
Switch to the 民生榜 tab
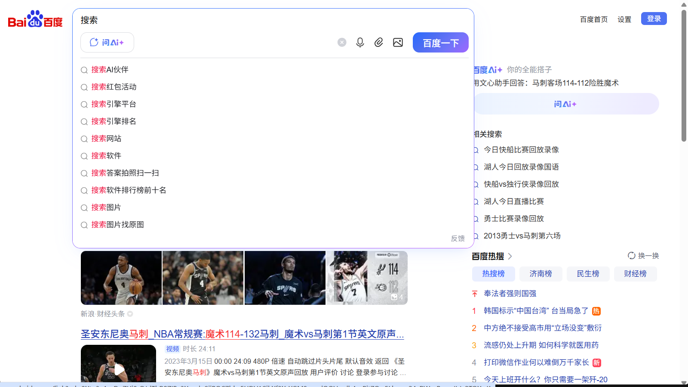click(588, 274)
